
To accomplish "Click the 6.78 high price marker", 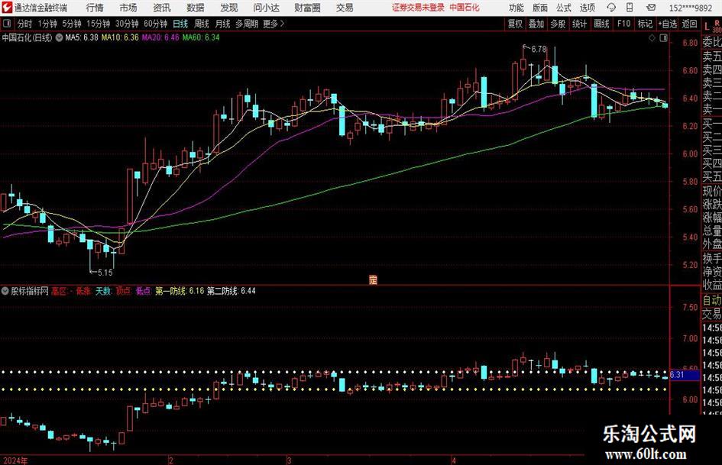I will click(539, 49).
